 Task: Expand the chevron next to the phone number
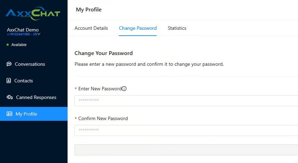click(x=39, y=34)
